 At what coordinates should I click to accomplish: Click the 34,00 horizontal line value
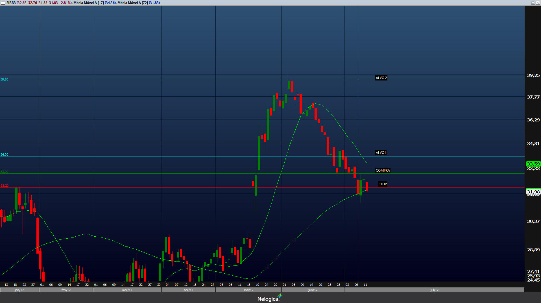(4, 155)
